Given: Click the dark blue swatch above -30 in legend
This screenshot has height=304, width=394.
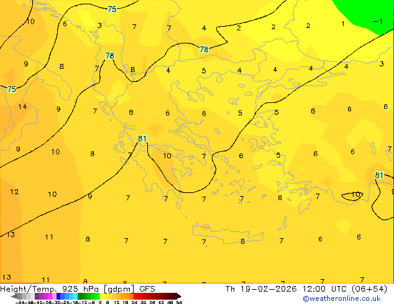Looking at the screenshot, I should point(58,296).
